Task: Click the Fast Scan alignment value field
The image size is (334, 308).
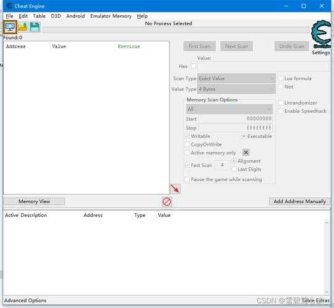Action: pyautogui.click(x=222, y=165)
